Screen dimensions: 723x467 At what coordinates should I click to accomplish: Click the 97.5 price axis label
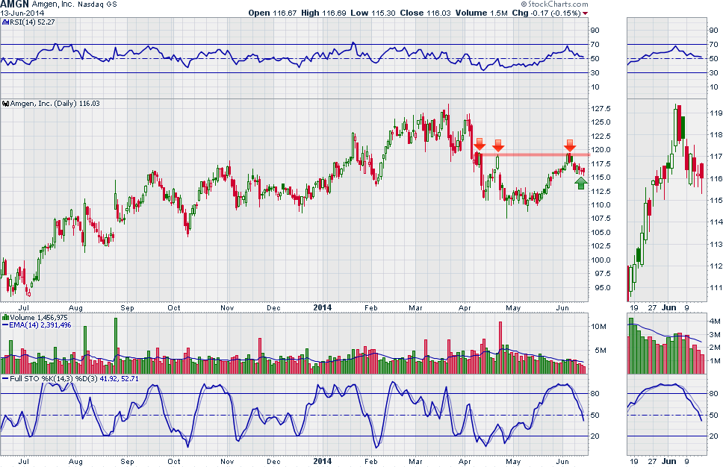coord(602,274)
